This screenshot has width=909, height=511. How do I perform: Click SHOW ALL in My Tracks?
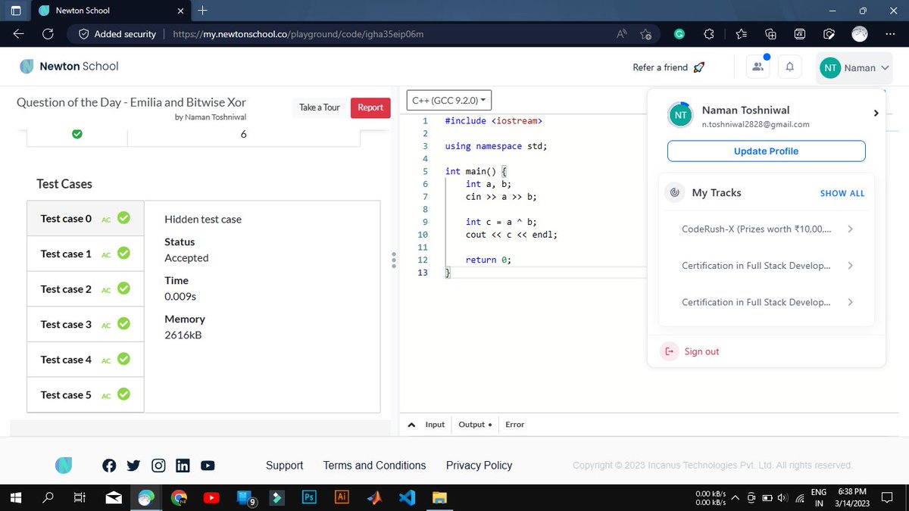842,193
